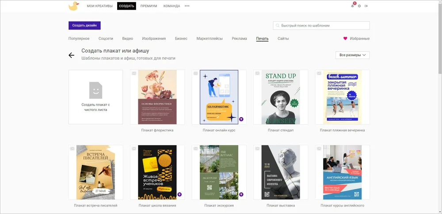Switch to the Соцсети tab
Screen dimensions: 442x214
(106, 38)
